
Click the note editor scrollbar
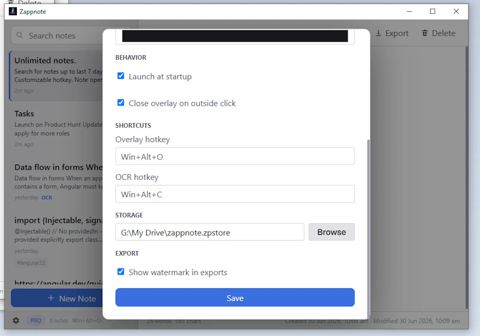pyautogui.click(x=466, y=177)
